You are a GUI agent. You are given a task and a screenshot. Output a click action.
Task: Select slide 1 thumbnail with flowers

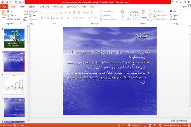click(14, 38)
